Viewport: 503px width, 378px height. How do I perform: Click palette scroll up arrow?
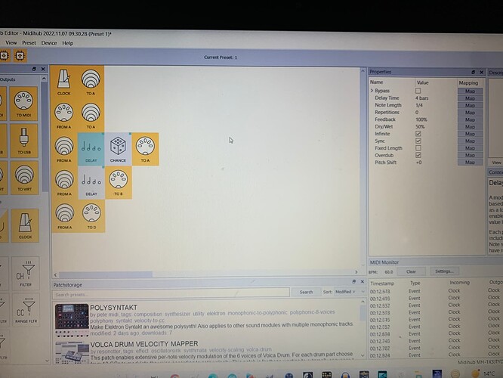45,79
